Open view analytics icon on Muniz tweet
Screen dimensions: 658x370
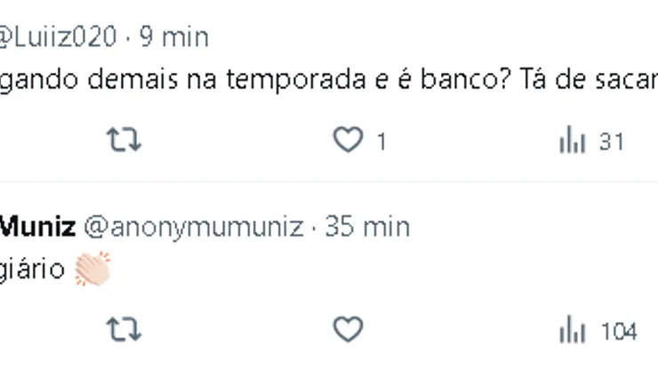point(571,331)
